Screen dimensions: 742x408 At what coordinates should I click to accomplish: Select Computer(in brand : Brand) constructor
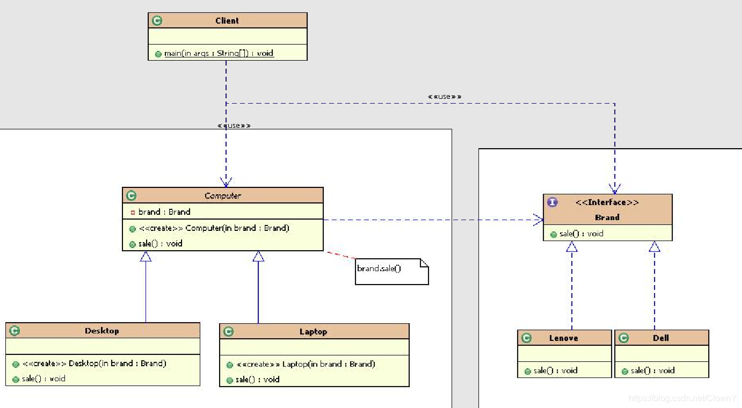coord(214,228)
